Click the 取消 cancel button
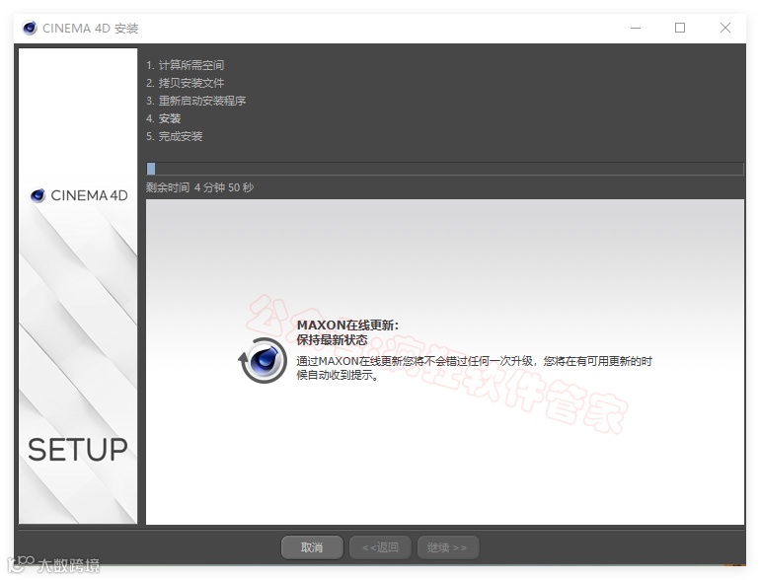Screen dimensions: 760x580 pyautogui.click(x=312, y=547)
